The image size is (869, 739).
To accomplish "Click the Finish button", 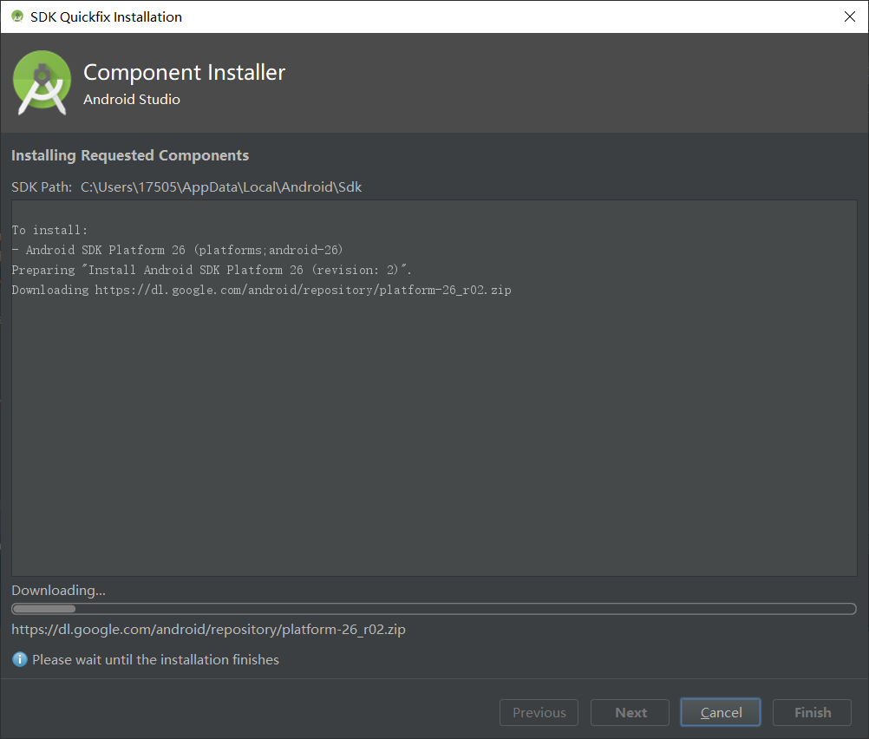I will (x=811, y=712).
